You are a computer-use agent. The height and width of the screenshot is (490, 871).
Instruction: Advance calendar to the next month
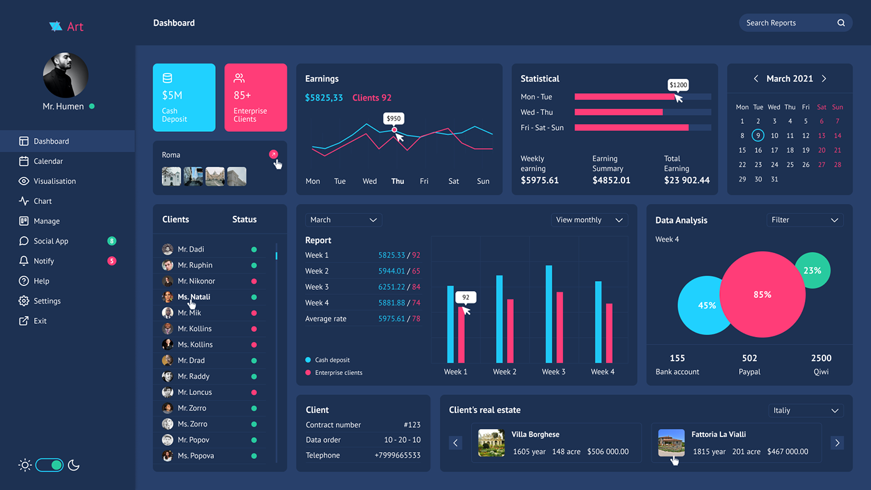[824, 78]
